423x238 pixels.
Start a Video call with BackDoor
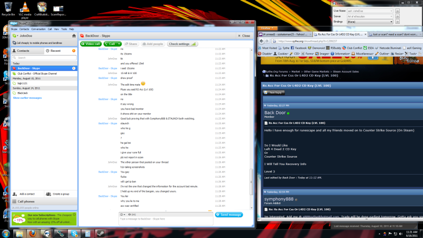(91, 44)
